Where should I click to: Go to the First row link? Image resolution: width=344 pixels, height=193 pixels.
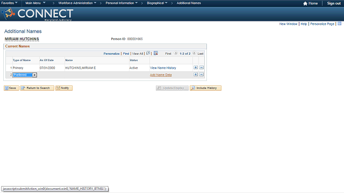(x=168, y=54)
